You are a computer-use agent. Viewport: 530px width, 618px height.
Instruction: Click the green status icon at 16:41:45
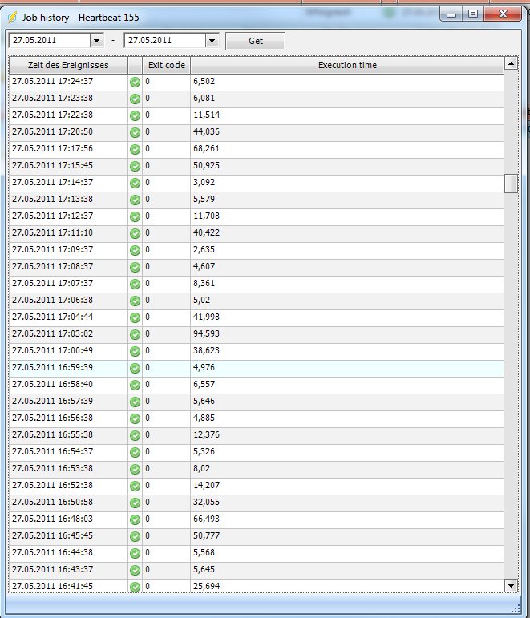135,586
